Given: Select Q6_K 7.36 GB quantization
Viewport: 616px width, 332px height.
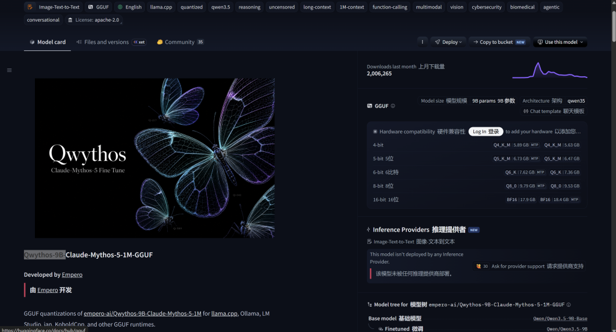Looking at the screenshot, I should point(564,172).
